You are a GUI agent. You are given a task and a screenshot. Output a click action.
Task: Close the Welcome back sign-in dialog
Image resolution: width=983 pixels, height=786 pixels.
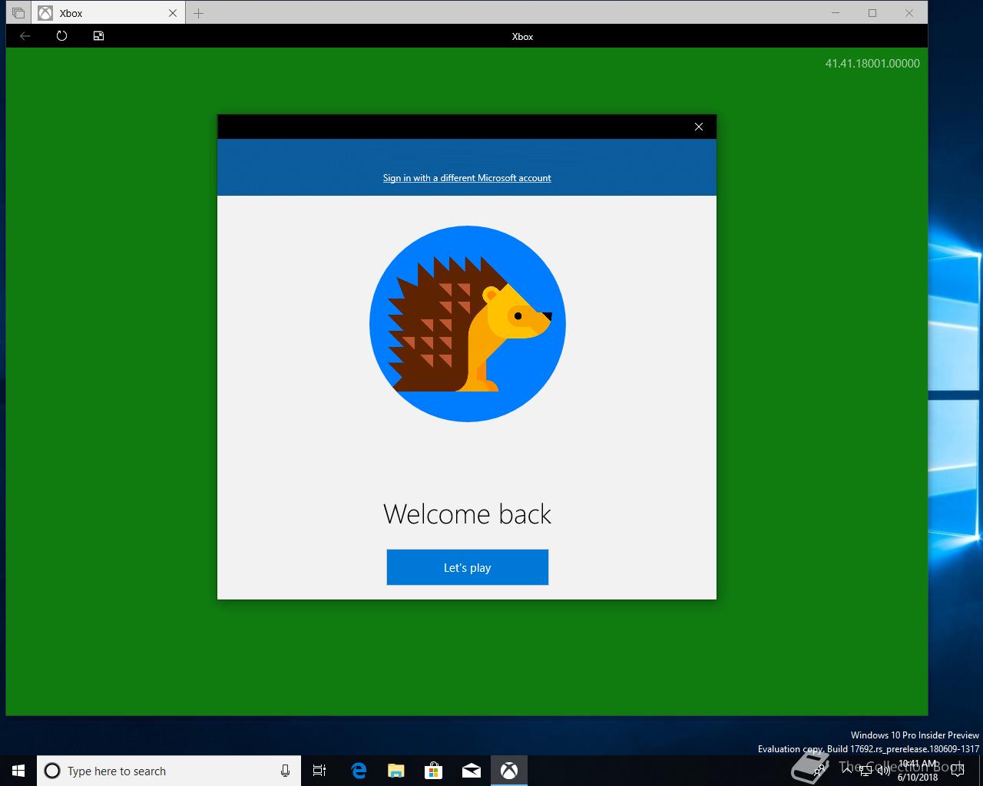(698, 127)
